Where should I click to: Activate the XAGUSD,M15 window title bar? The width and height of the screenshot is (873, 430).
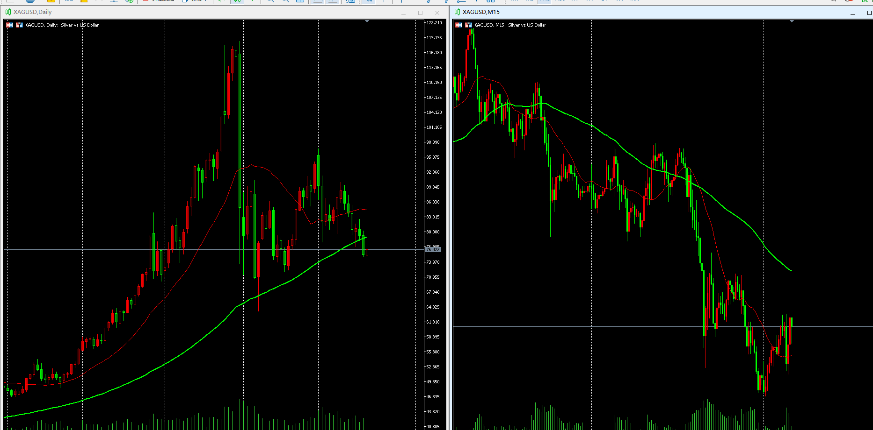pyautogui.click(x=655, y=12)
